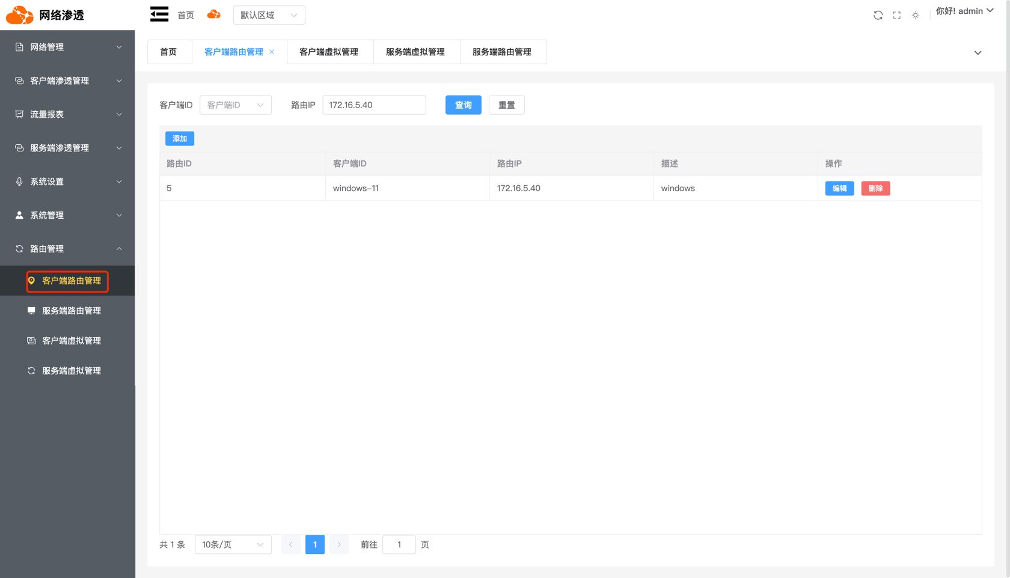Collapse sidebar with the hamburger menu icon
This screenshot has width=1010, height=578.
coord(159,14)
